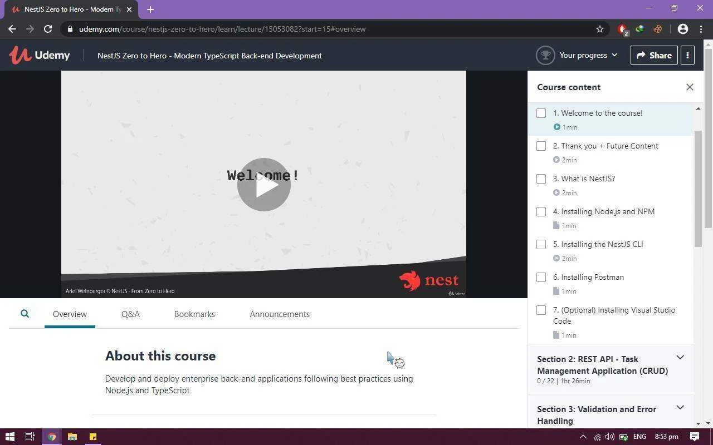Click the Share button

[654, 55]
